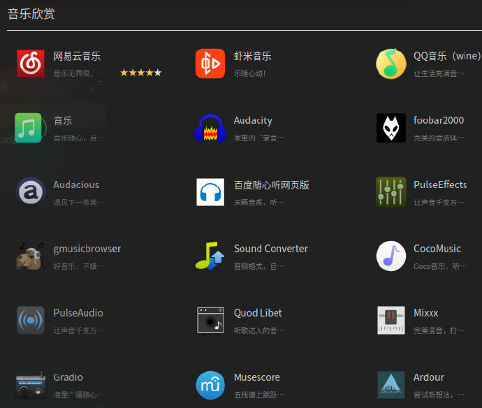Select the green 音乐 app icon

pyautogui.click(x=28, y=128)
